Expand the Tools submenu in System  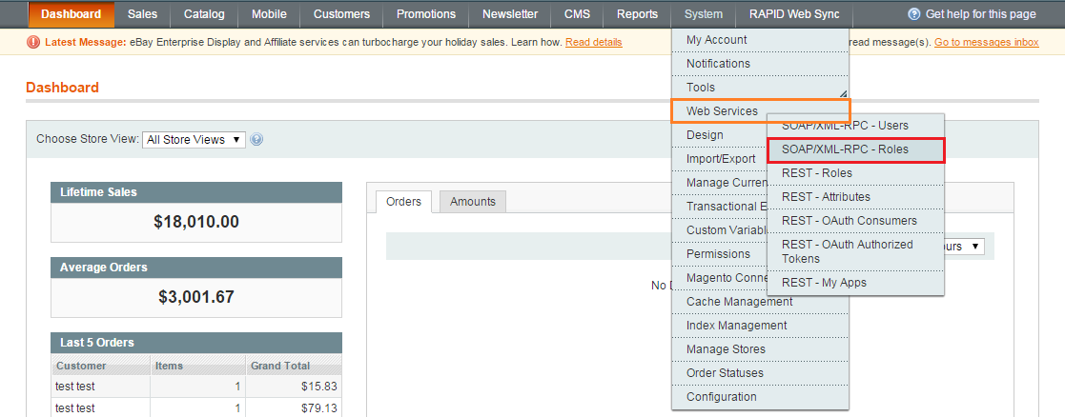coord(760,88)
